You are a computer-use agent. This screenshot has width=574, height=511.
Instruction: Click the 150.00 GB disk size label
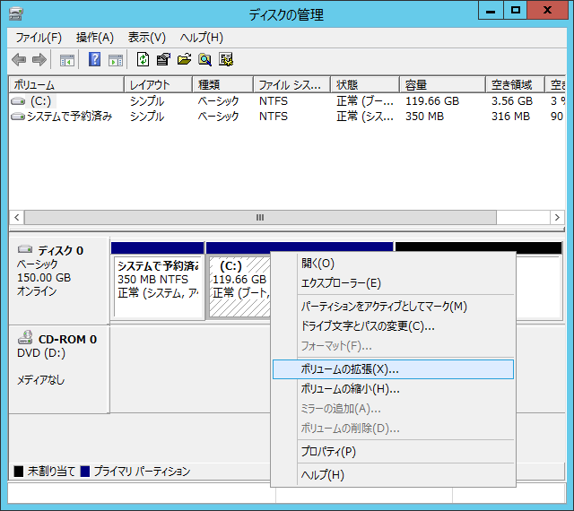click(x=44, y=278)
